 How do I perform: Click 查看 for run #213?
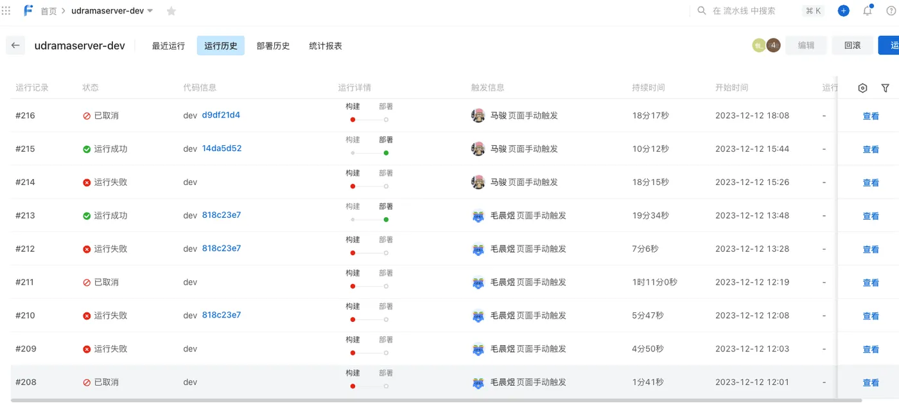click(x=871, y=216)
